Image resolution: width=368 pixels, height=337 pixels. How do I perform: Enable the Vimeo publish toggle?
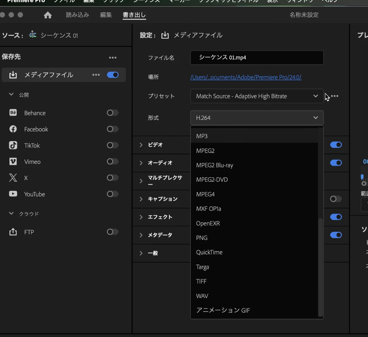pos(113,161)
